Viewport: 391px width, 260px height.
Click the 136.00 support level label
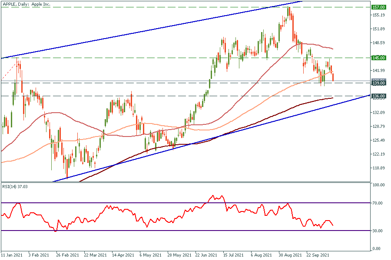click(379, 96)
